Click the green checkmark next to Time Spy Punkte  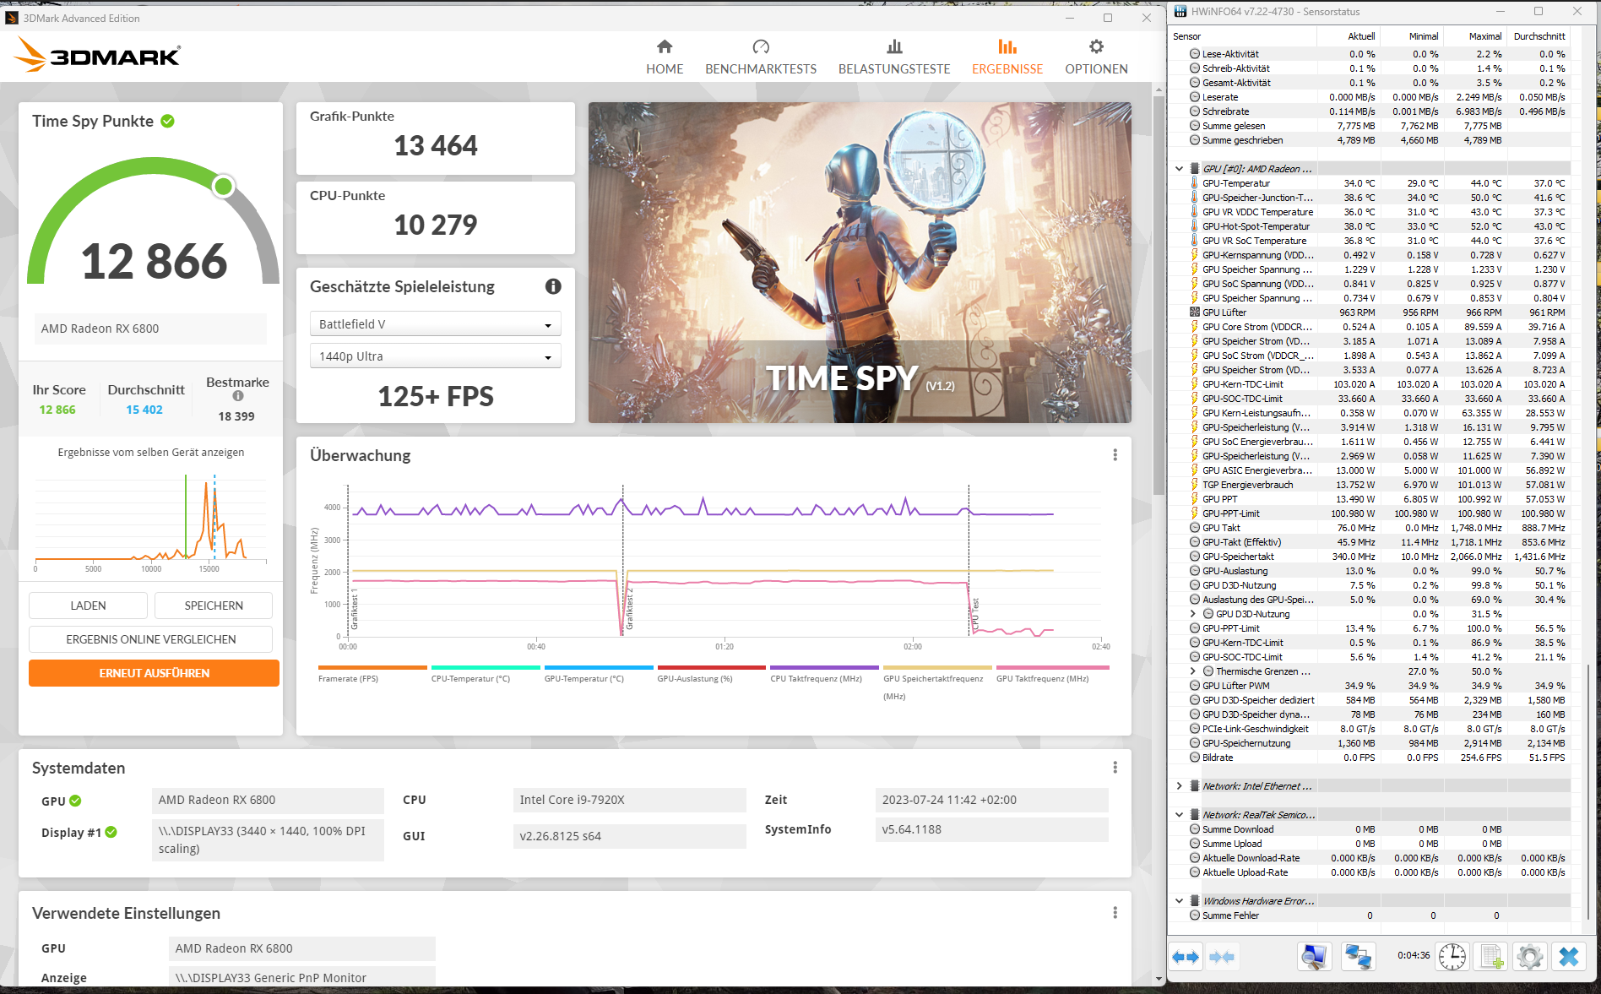[168, 121]
